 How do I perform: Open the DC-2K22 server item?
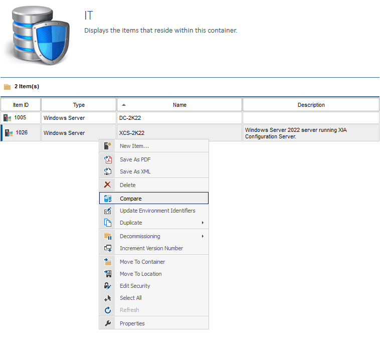pos(131,118)
